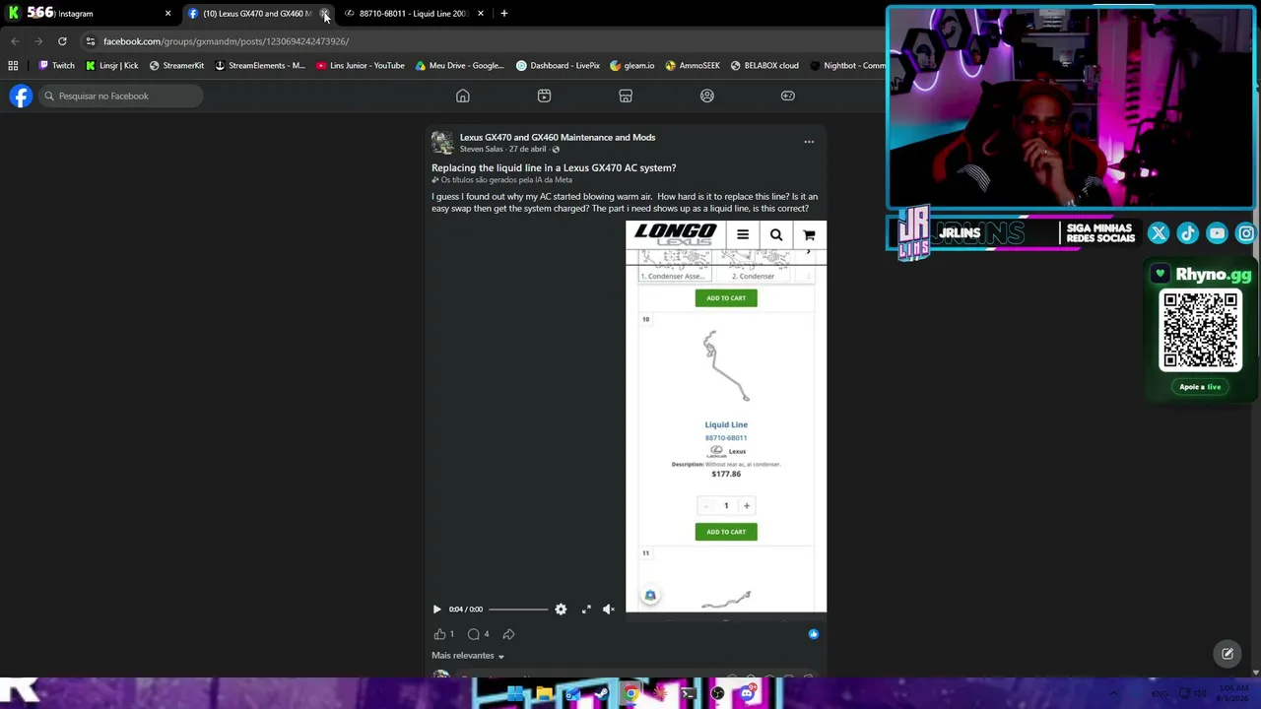Image resolution: width=1261 pixels, height=709 pixels.
Task: Go back using Chrome's back arrow
Action: (15, 41)
